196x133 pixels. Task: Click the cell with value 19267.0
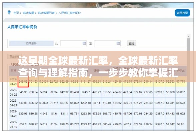click(159, 103)
